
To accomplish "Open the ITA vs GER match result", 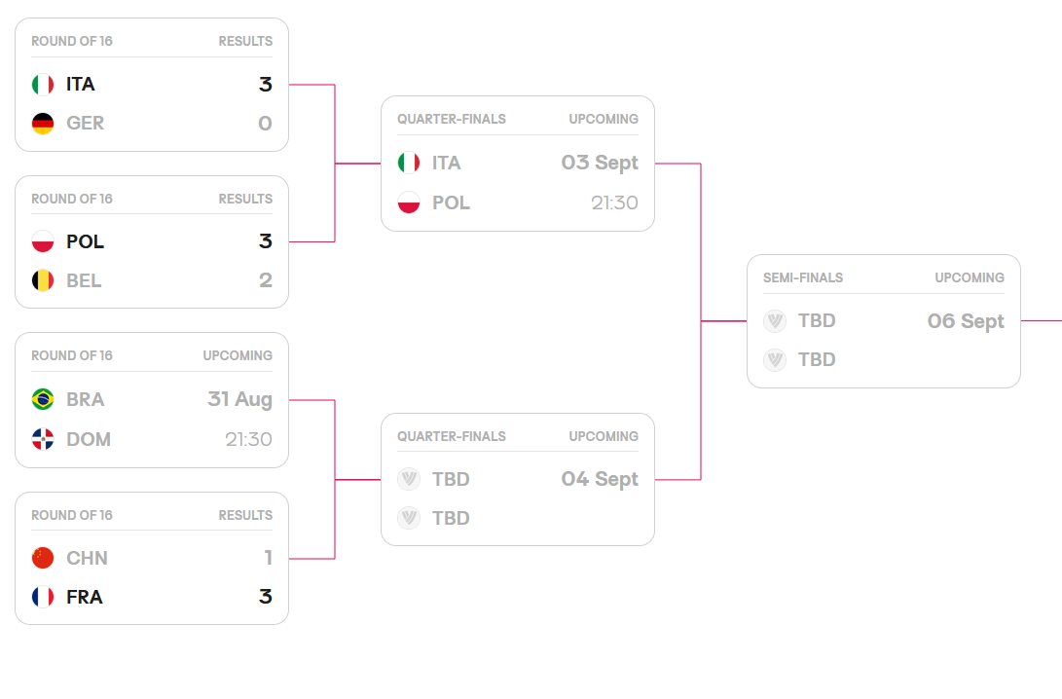I will click(152, 104).
